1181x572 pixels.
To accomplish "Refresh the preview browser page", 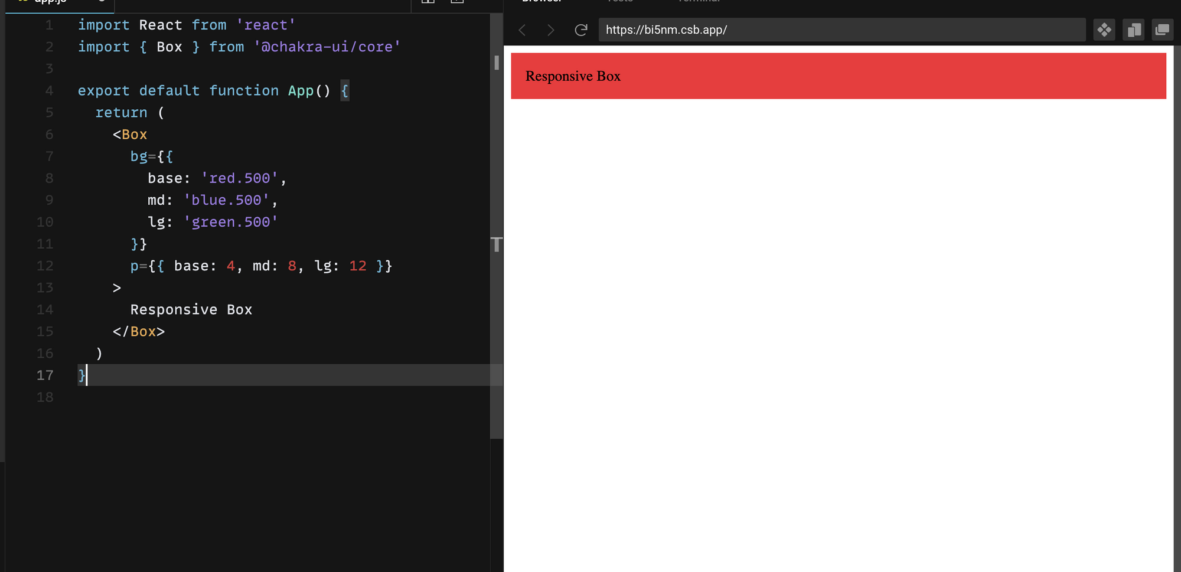I will (x=581, y=30).
